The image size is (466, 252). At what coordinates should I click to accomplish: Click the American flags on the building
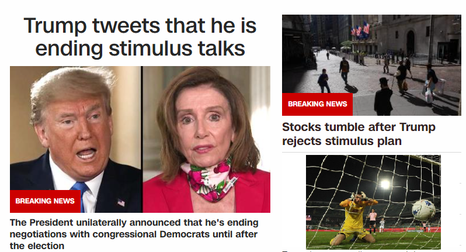360,29
